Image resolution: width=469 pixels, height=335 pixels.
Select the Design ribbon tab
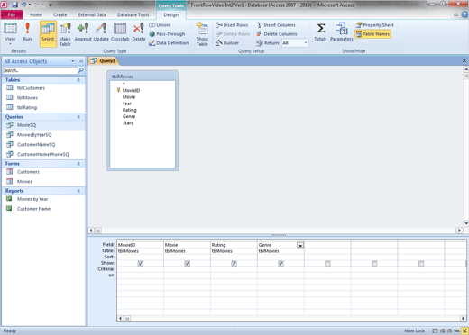pos(171,14)
